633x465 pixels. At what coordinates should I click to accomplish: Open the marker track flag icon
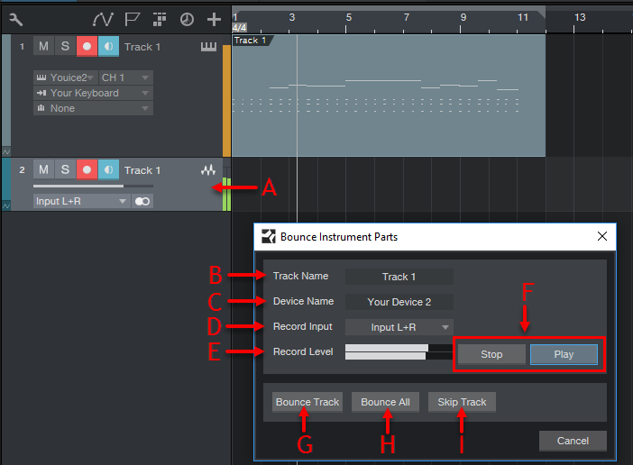pos(132,19)
